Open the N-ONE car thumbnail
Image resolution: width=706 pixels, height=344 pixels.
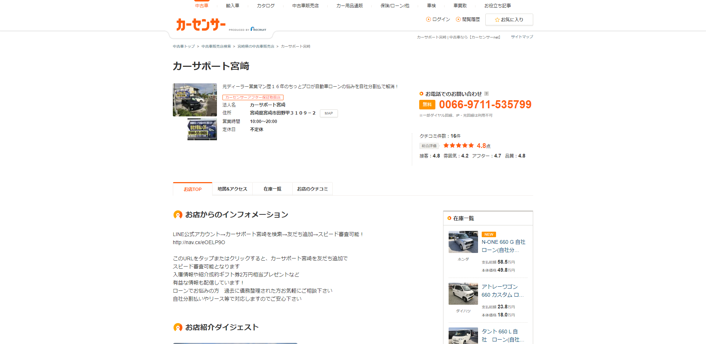(463, 242)
